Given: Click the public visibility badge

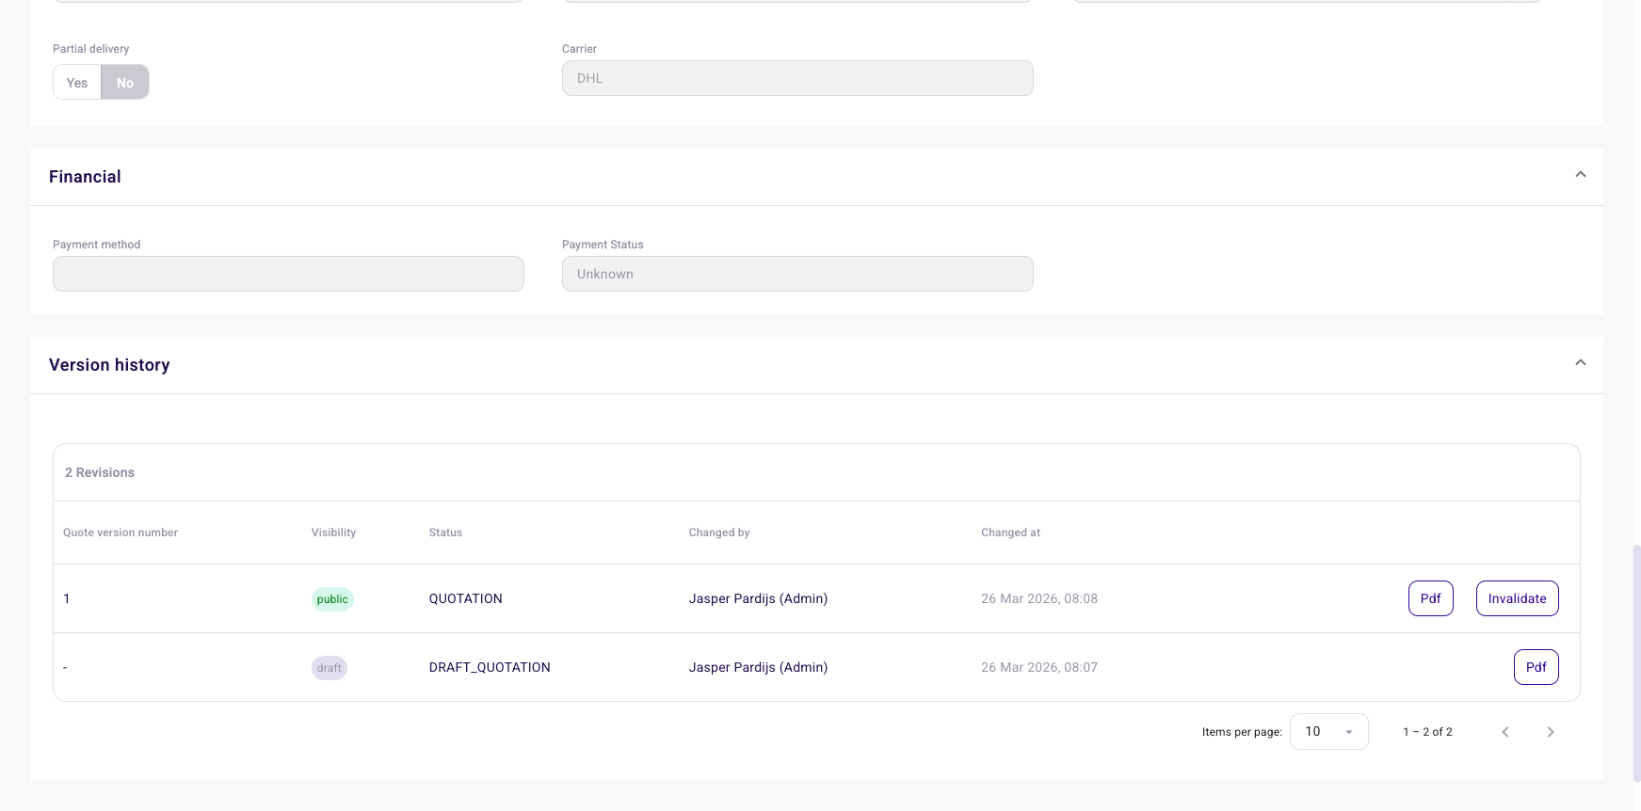Looking at the screenshot, I should click(x=332, y=599).
